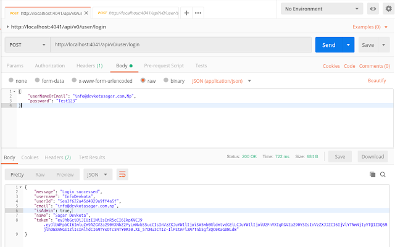Switch to the request Body tab
The height and width of the screenshot is (247, 395).
(124, 65)
